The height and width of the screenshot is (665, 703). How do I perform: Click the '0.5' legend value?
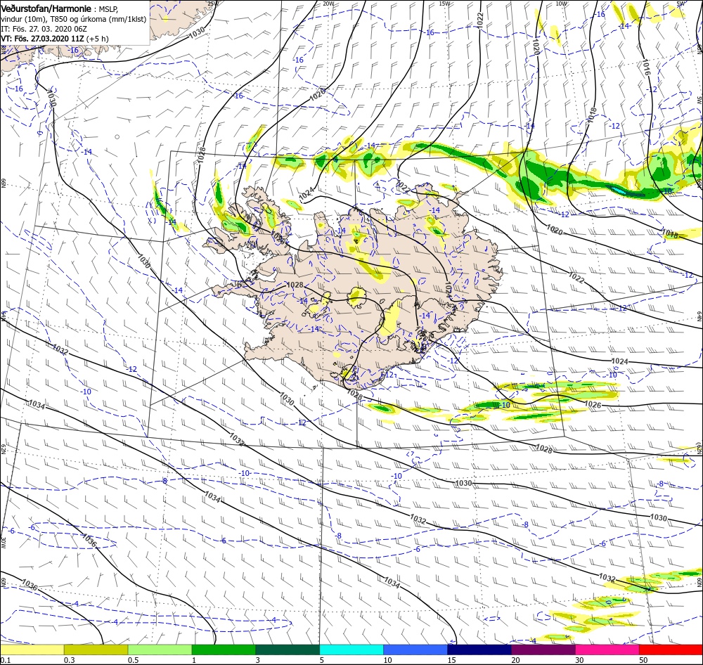click(x=133, y=659)
